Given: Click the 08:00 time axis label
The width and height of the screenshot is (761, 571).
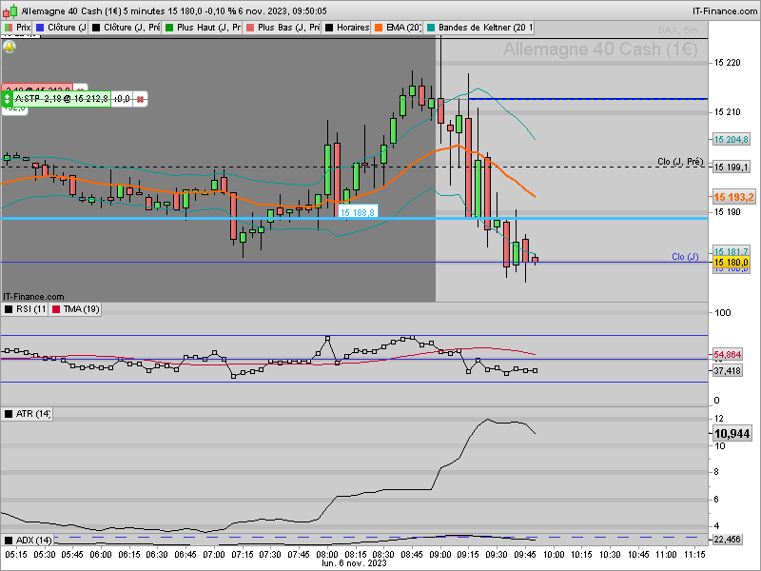Looking at the screenshot, I should click(x=326, y=554).
